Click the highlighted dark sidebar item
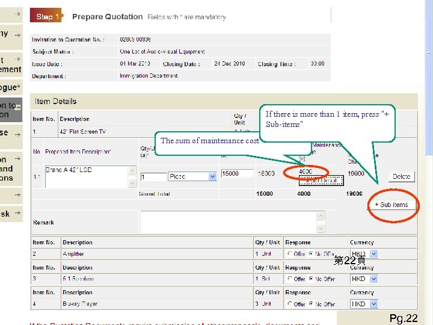The image size is (433, 325). (11, 110)
